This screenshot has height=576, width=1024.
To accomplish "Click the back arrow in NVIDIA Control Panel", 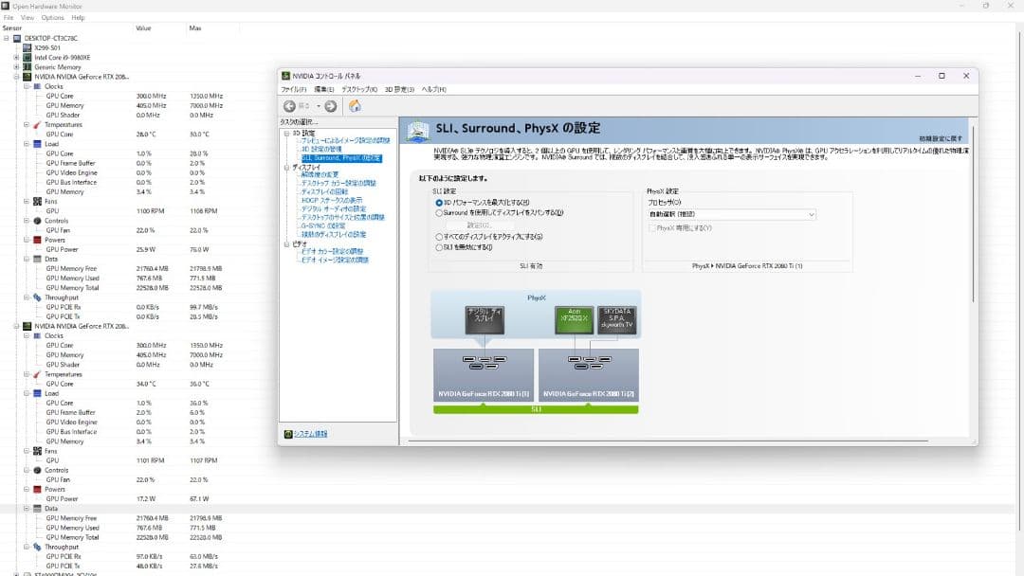I will (290, 106).
